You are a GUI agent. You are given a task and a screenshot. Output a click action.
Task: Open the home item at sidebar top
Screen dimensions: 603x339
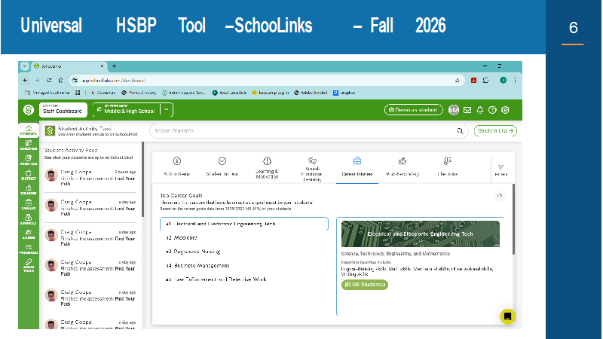click(29, 130)
